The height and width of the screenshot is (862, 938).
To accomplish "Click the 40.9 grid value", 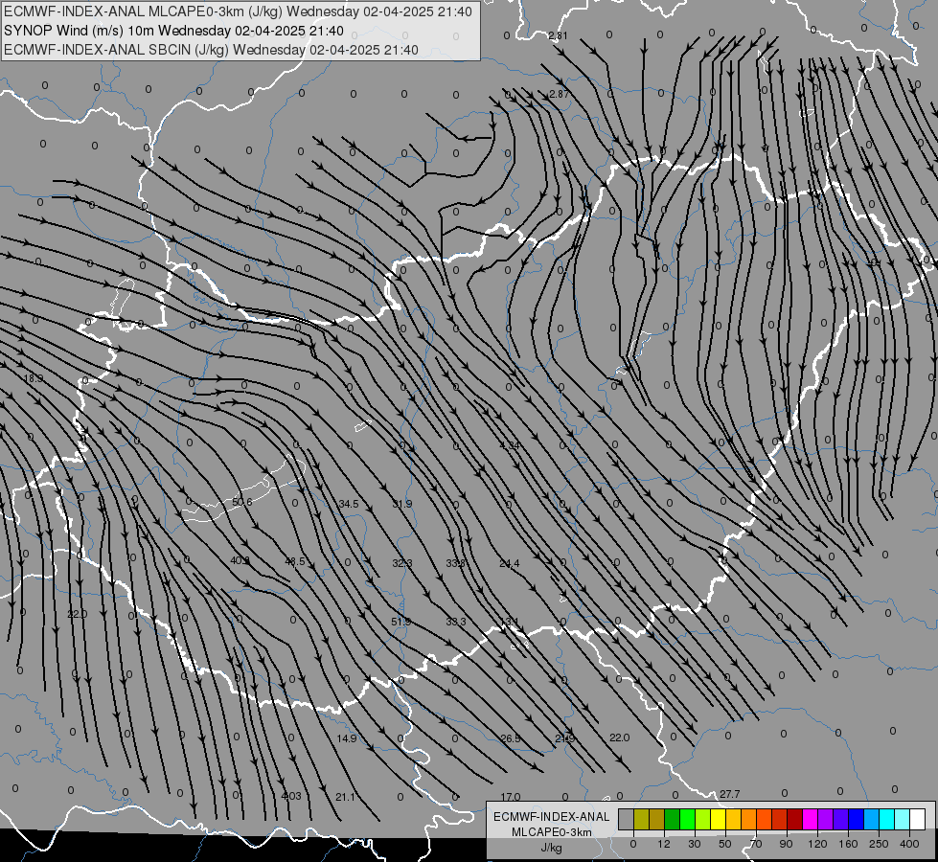I will coord(240,560).
